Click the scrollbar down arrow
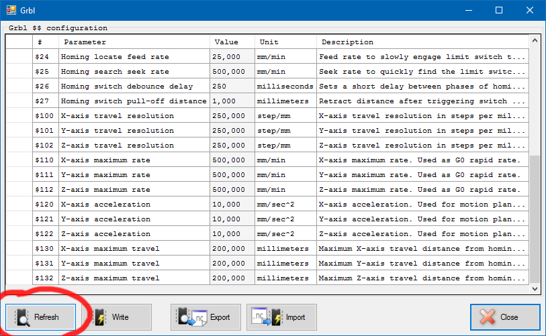 click(535, 288)
